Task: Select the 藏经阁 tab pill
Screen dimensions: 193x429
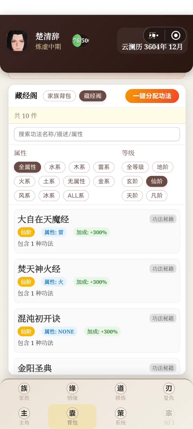Action: tap(92, 96)
